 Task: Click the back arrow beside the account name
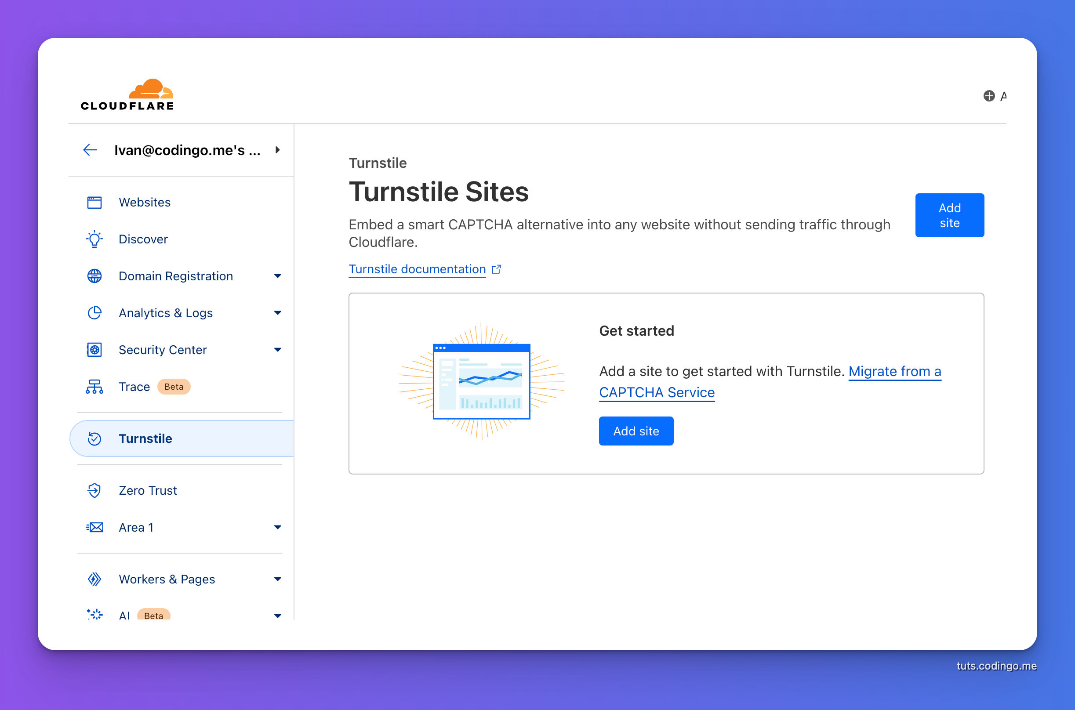pyautogui.click(x=90, y=150)
